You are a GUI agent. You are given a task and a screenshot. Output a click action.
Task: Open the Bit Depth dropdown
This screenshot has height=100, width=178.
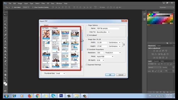click(100, 60)
